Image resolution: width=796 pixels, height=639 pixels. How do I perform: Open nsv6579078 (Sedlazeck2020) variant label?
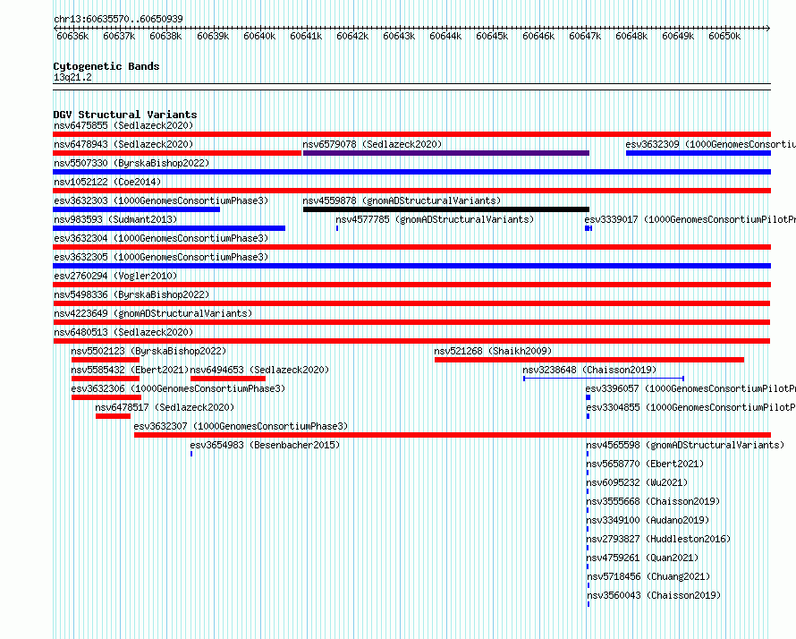tap(372, 144)
